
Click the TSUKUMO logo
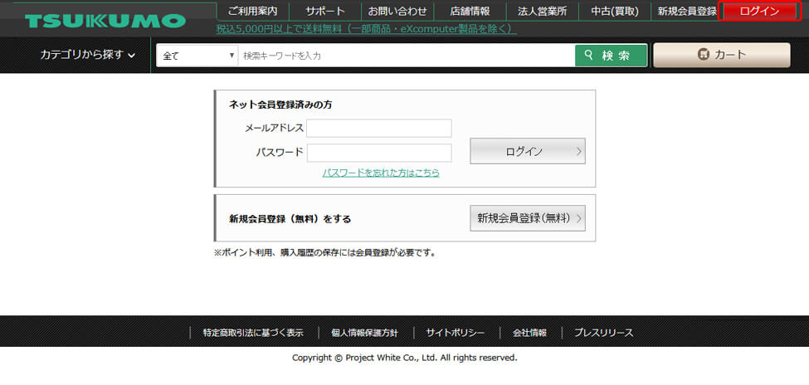(105, 21)
